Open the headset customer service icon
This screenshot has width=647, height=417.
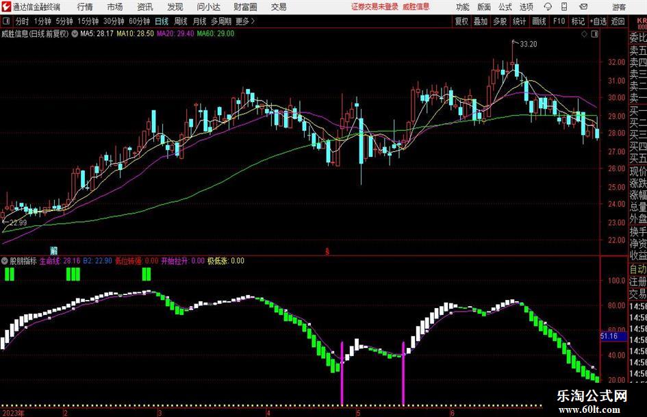click(x=548, y=7)
